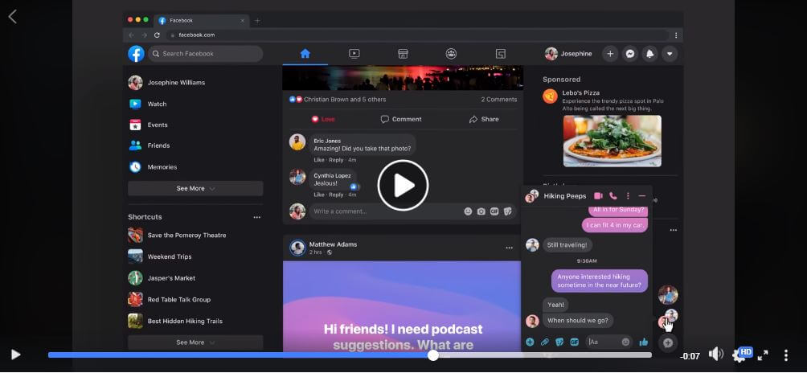Viewport: 807px width, 373px height.
Task: Open more actions plus in chat
Action: [x=530, y=342]
